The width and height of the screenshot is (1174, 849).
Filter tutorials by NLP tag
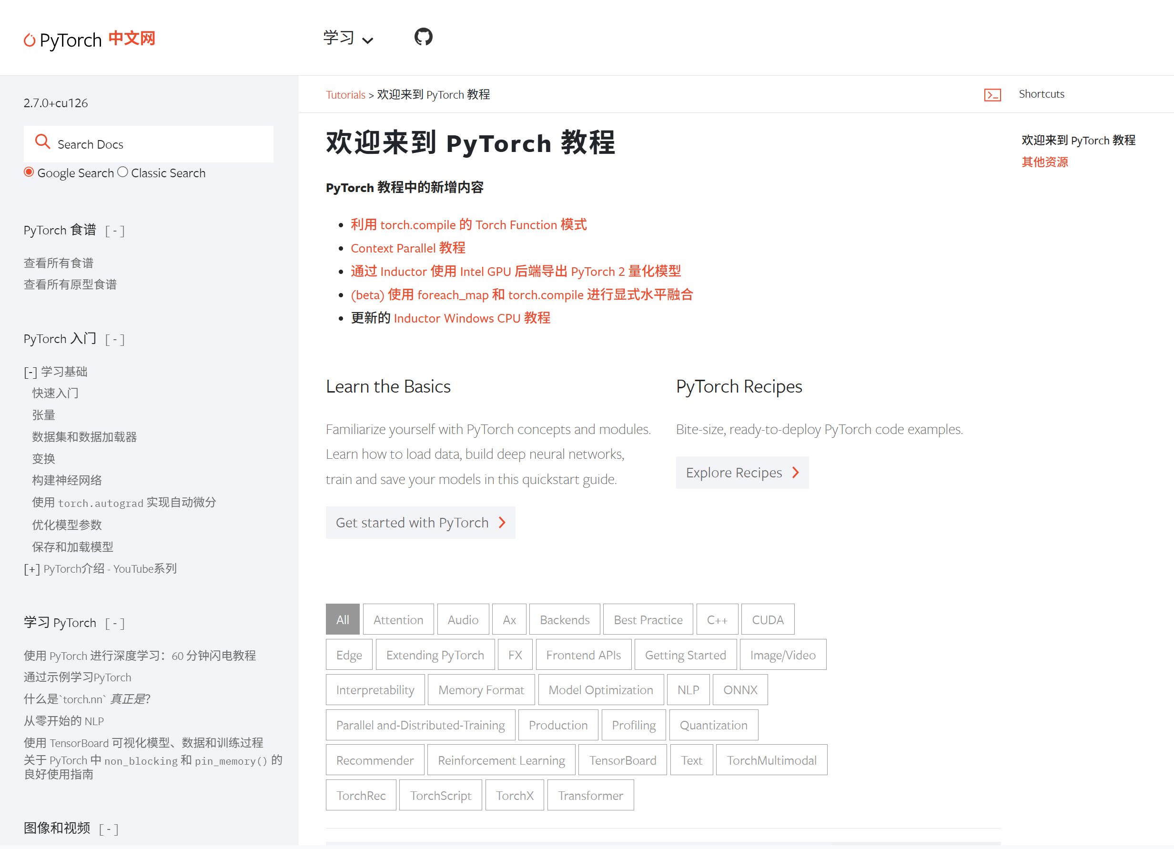(x=688, y=690)
